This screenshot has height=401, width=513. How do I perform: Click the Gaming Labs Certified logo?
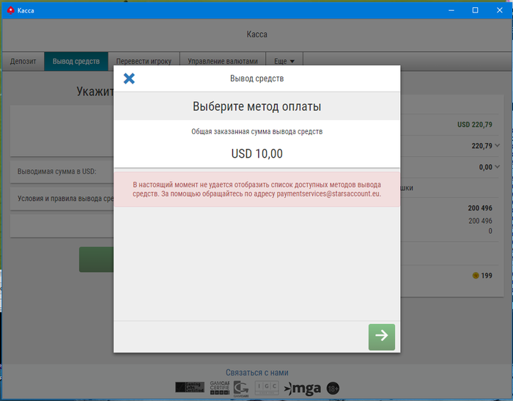click(190, 387)
